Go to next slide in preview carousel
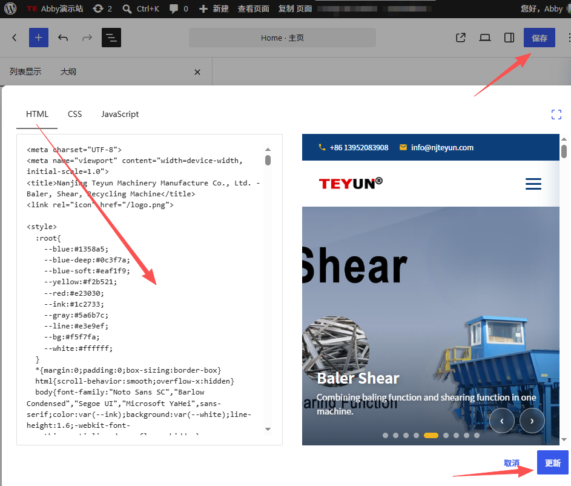Image resolution: width=571 pixels, height=486 pixels. pyautogui.click(x=532, y=421)
